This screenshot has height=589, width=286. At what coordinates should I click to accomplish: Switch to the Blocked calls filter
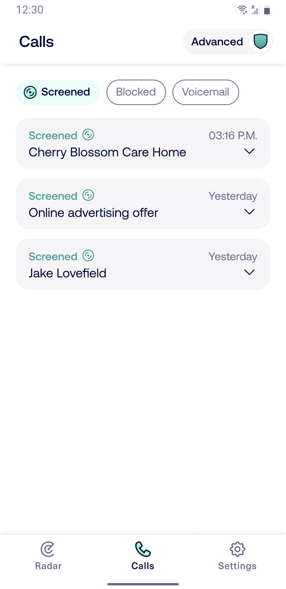pyautogui.click(x=136, y=92)
